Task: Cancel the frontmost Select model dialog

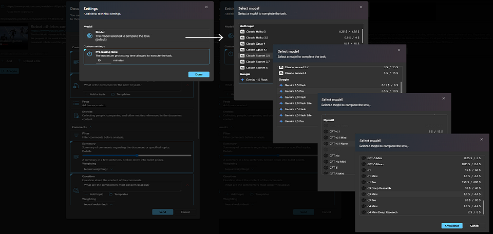Action: (475, 225)
